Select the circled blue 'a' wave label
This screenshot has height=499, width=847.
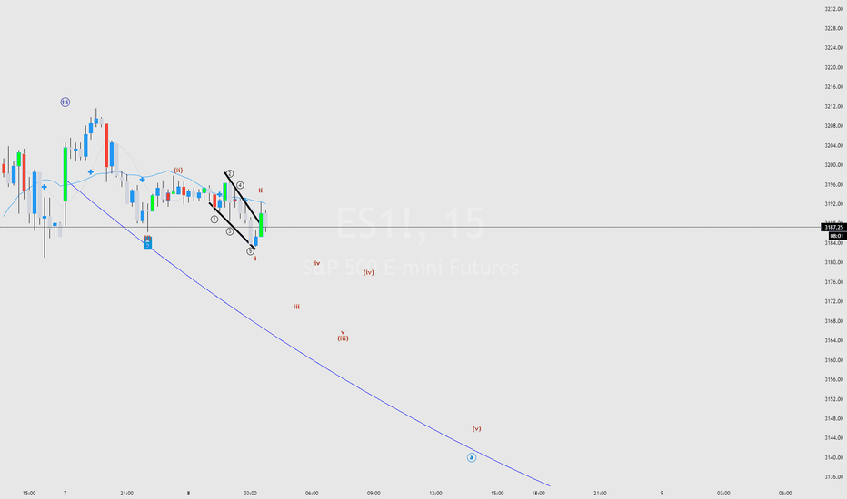pos(472,457)
